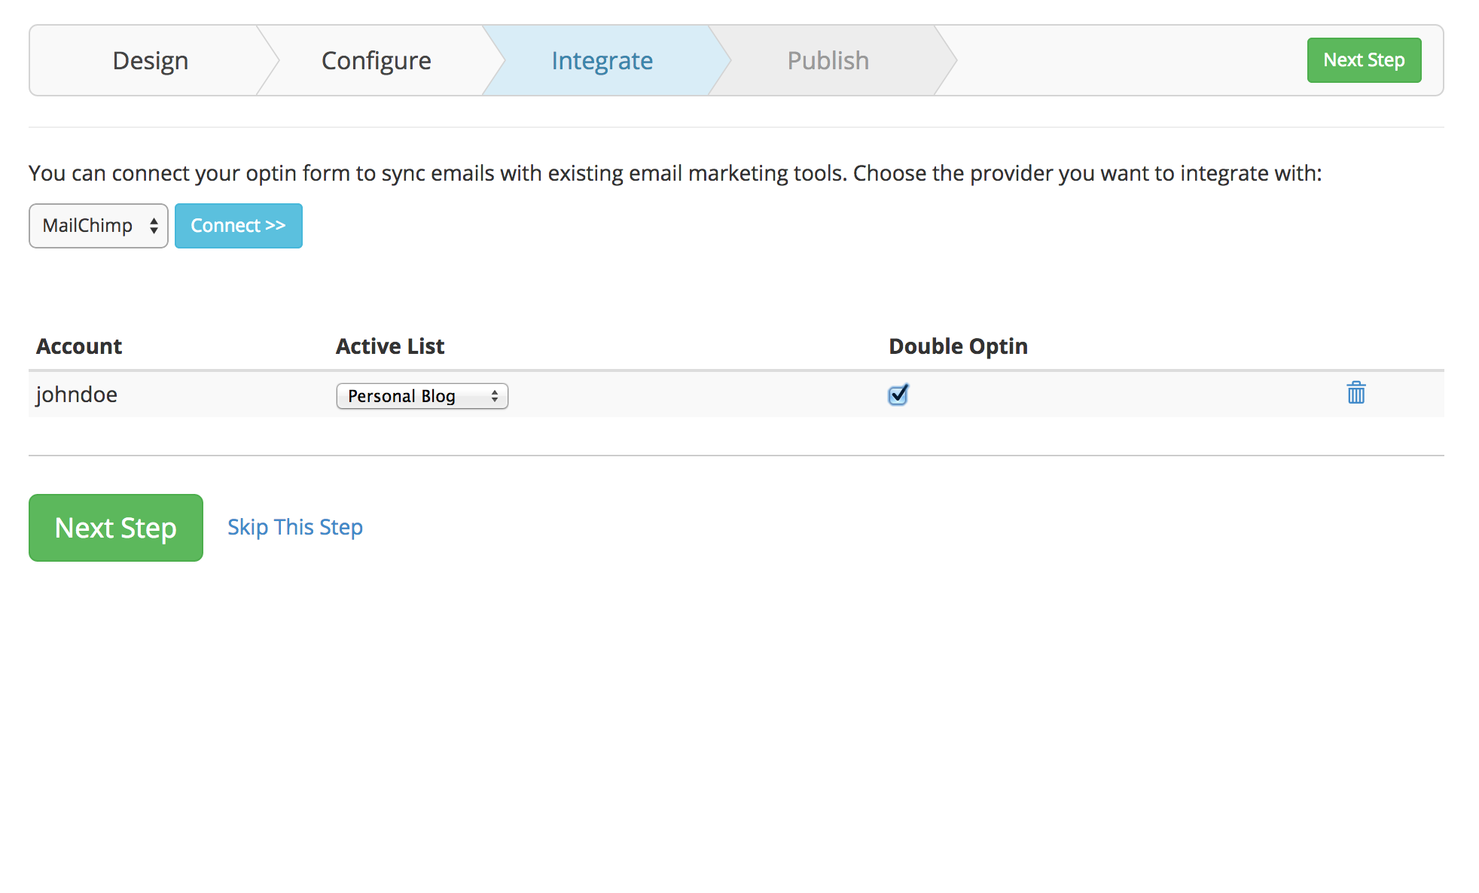Click the provider integration instruction text
This screenshot has height=893, width=1479.
[x=675, y=173]
